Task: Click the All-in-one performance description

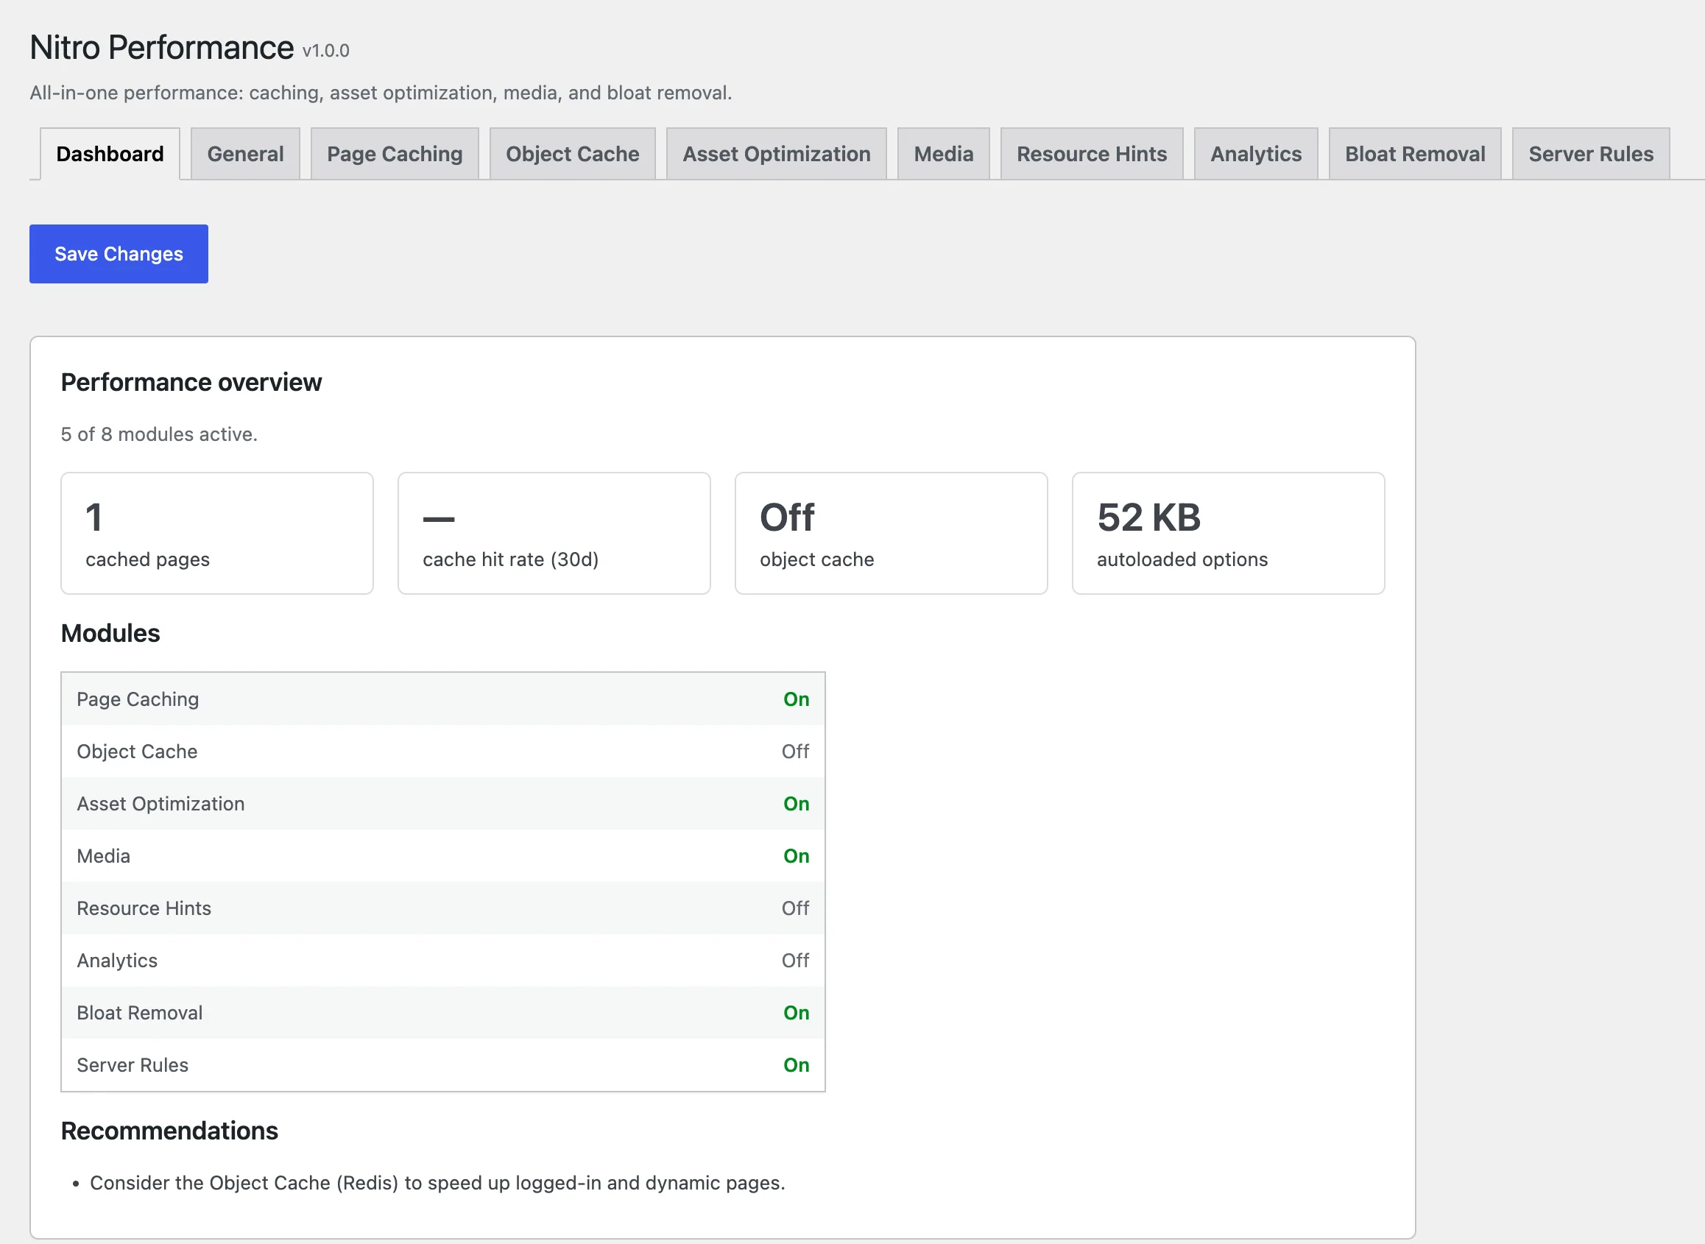Action: pos(381,93)
